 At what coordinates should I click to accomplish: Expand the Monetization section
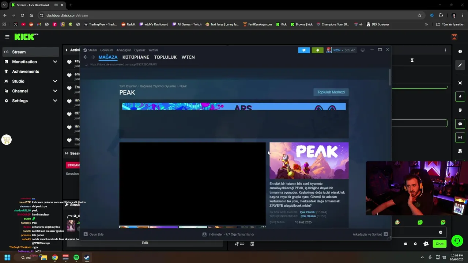tap(31, 62)
